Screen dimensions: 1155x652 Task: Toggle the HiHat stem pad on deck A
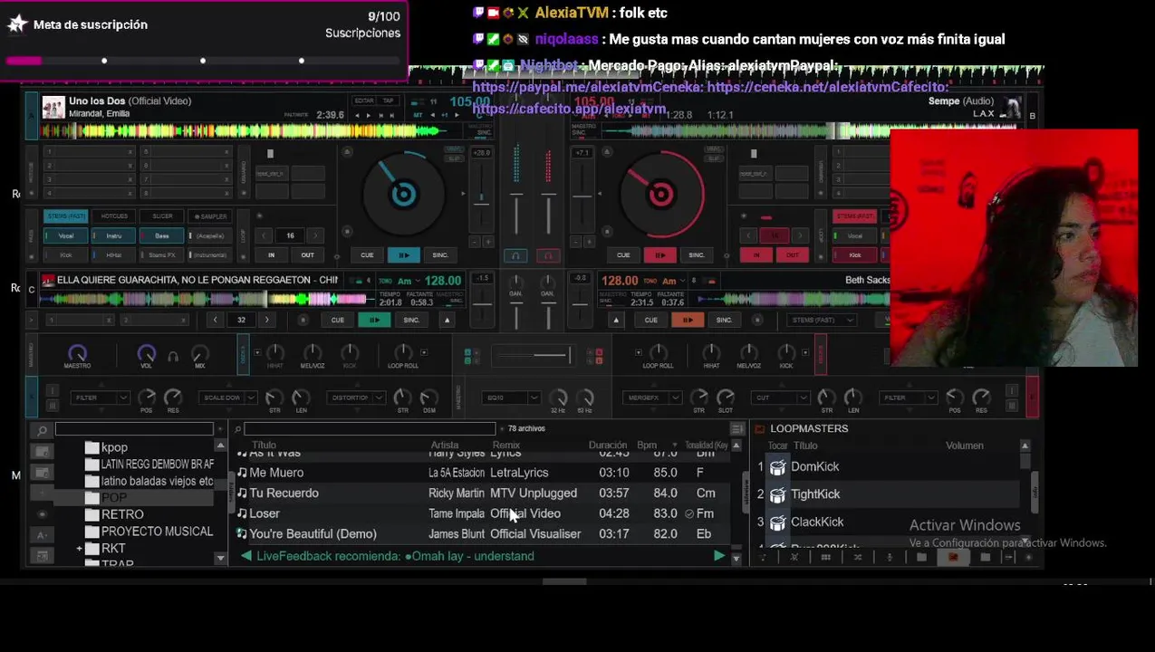113,255
